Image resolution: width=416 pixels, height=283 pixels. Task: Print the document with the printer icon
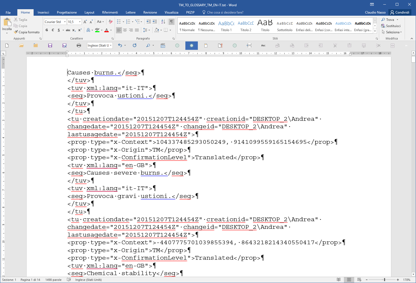79,45
